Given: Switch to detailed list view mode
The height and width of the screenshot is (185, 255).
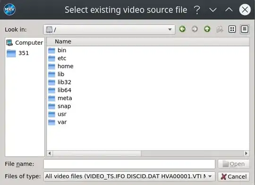Looking at the screenshot, I should point(245,29).
